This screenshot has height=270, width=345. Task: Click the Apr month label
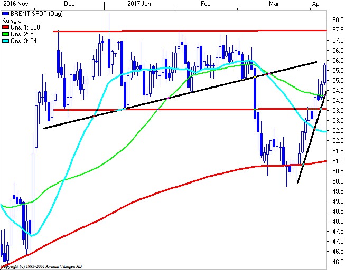pyautogui.click(x=316, y=4)
